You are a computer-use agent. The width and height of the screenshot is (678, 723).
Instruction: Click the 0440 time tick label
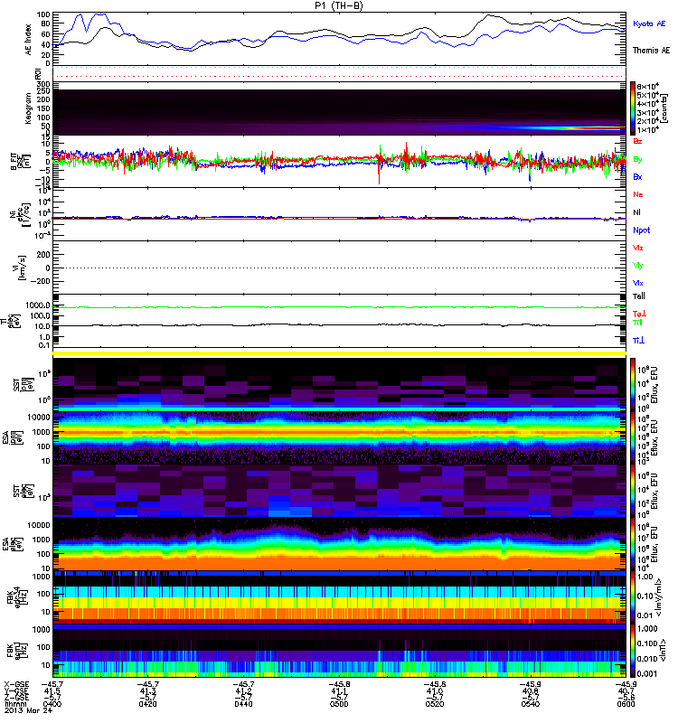pos(243,704)
